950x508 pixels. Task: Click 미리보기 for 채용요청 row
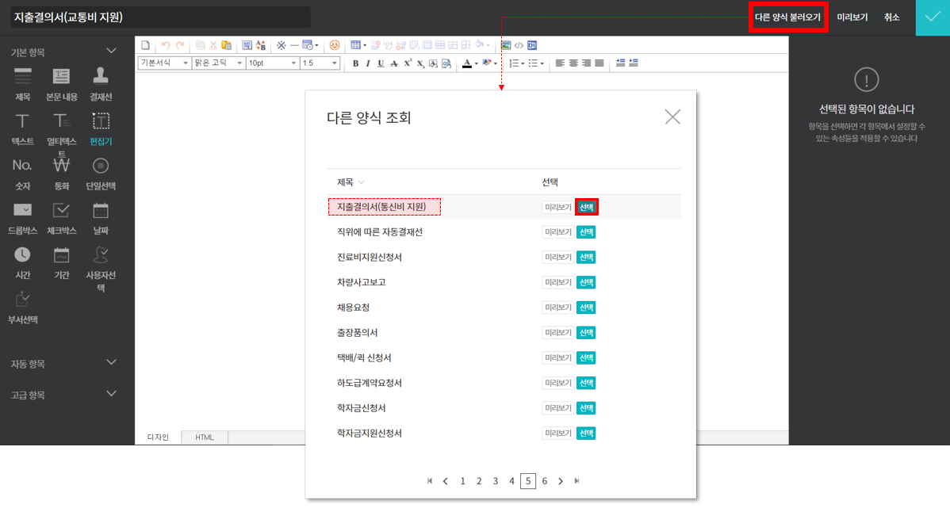[x=557, y=307]
